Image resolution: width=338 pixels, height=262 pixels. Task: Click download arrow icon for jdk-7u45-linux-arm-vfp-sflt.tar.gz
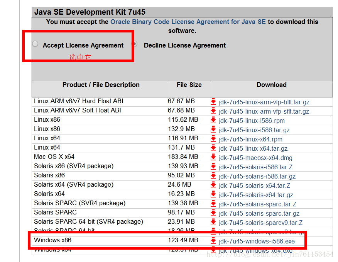point(213,111)
